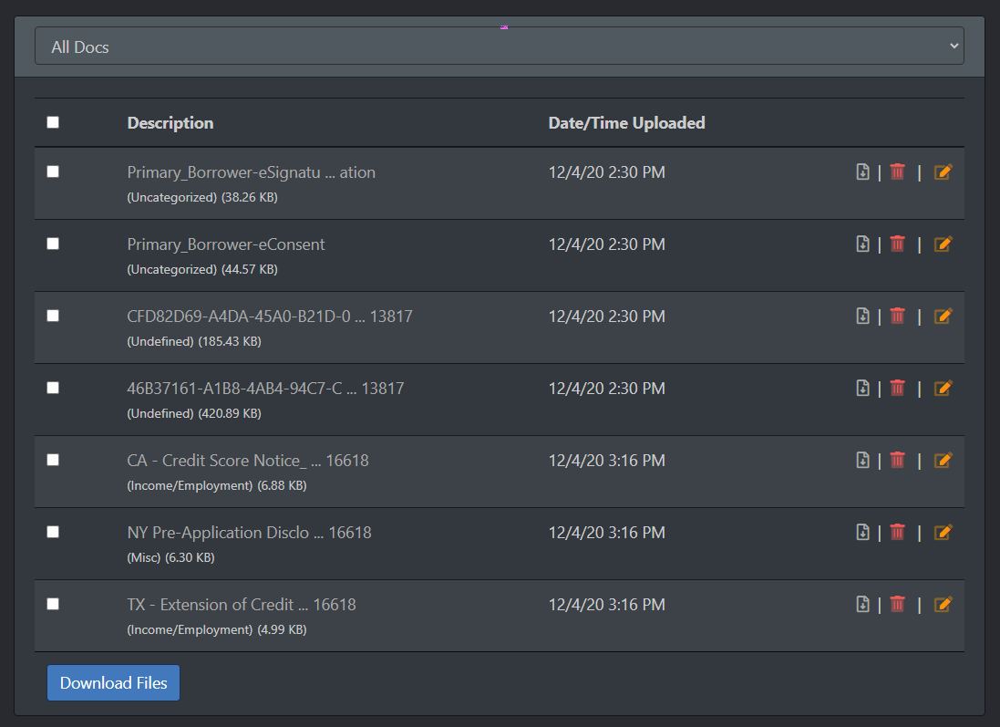Edit the CFD82D69-A4DA document details
Image resolution: width=1000 pixels, height=727 pixels.
943,316
